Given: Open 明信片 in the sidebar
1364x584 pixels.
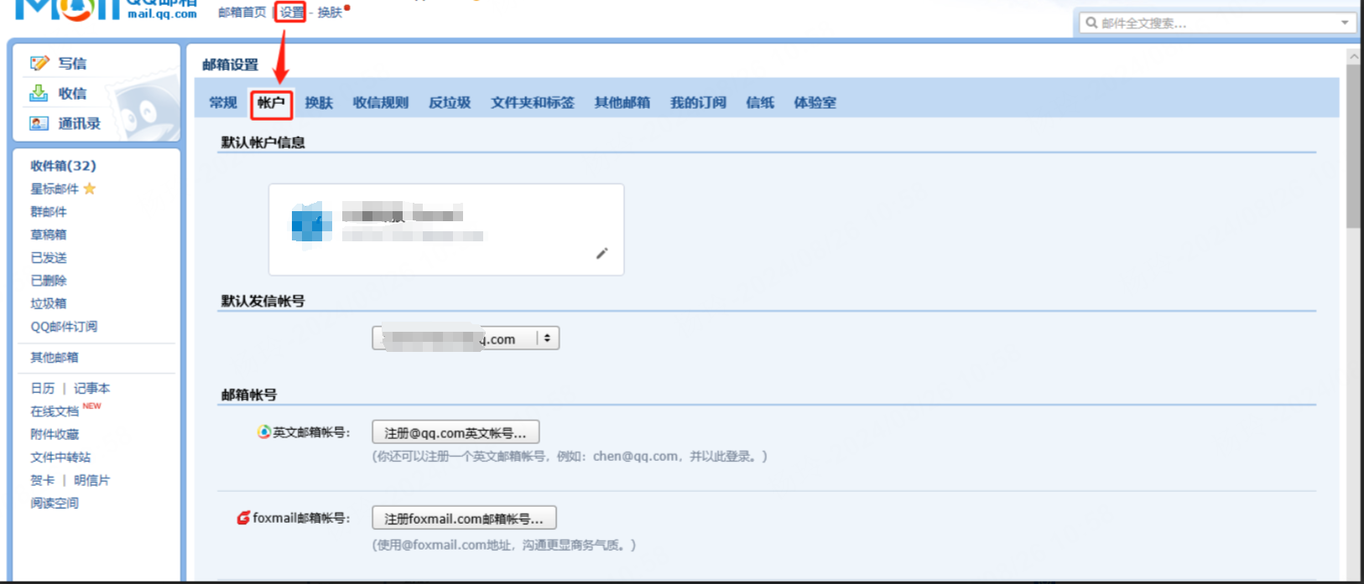Looking at the screenshot, I should pos(91,480).
